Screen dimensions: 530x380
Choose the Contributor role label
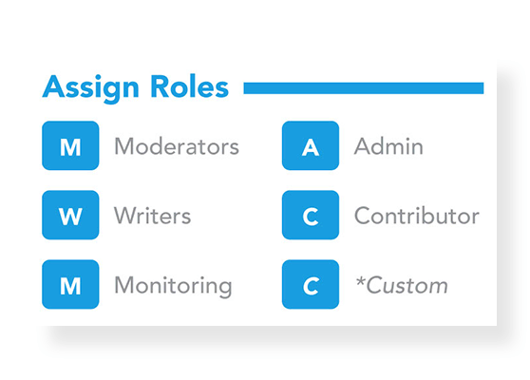(x=417, y=216)
